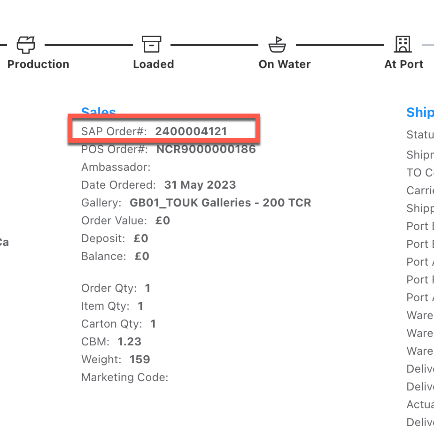The width and height of the screenshot is (434, 428).
Task: Click the Balance amount
Action: pyautogui.click(x=142, y=256)
